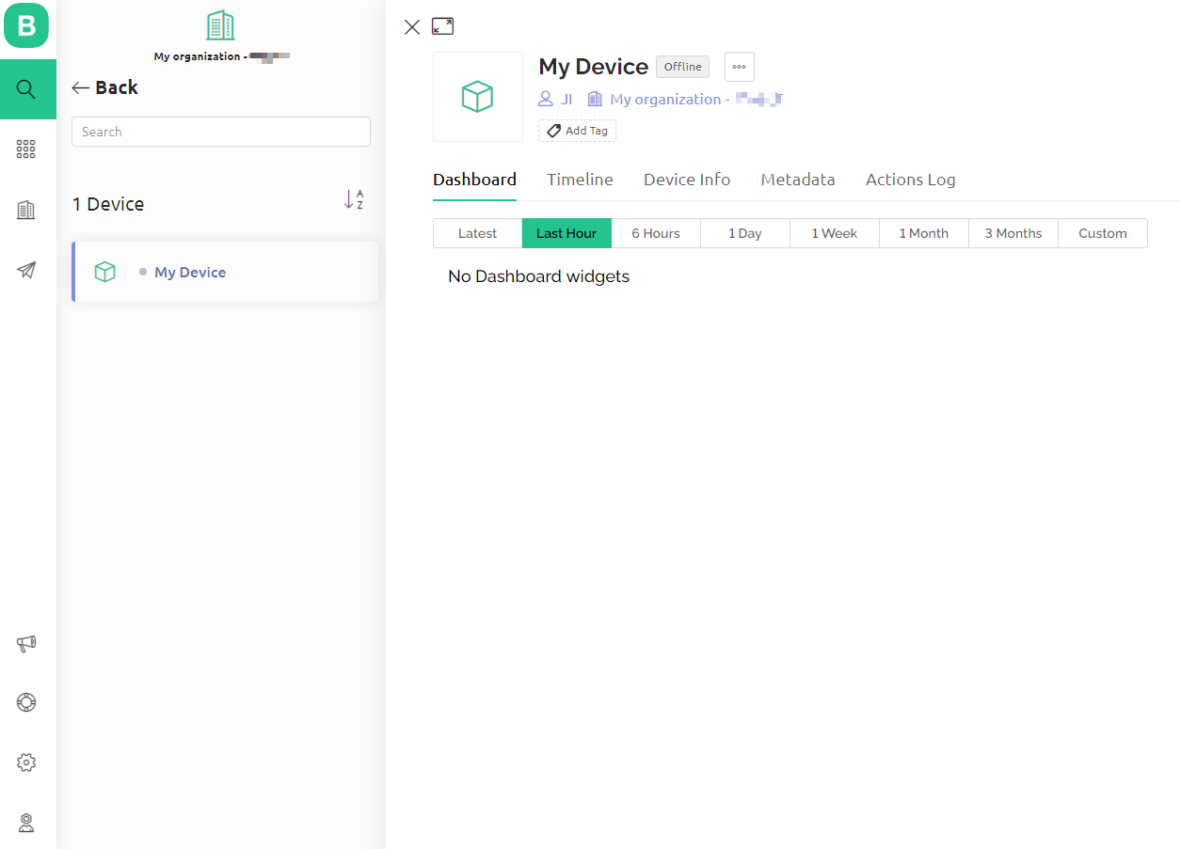Image resolution: width=1181 pixels, height=849 pixels.
Task: Click the 1 Device count label
Action: (x=108, y=204)
